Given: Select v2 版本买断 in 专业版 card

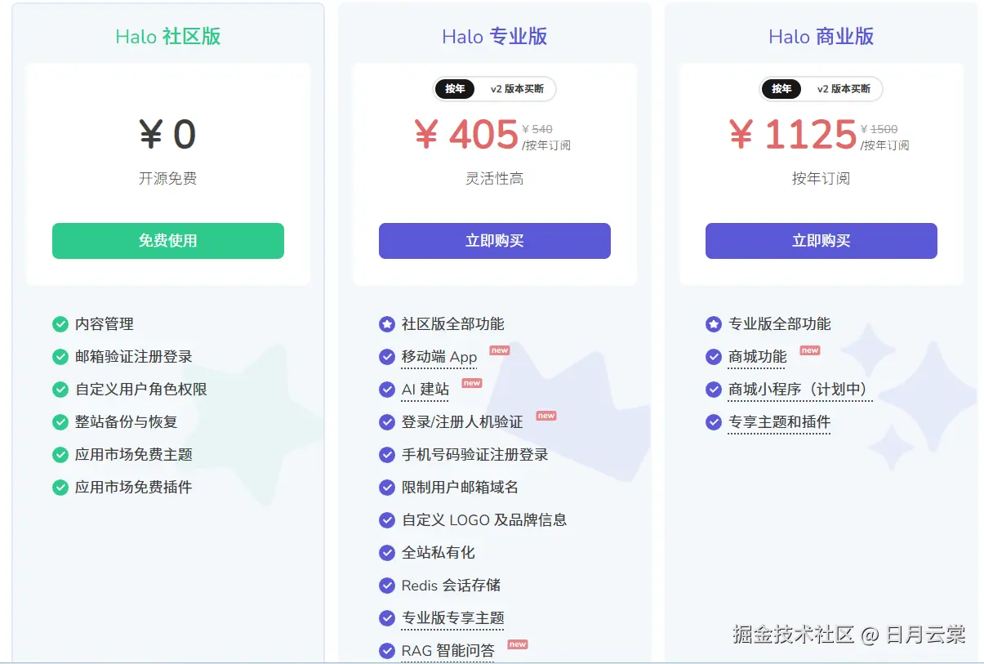Looking at the screenshot, I should [517, 89].
